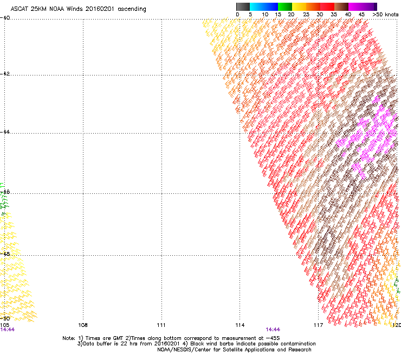The height and width of the screenshot is (353, 401).
Task: Select the cyan-blue 5-15 knots color segment
Action: coord(264,7)
